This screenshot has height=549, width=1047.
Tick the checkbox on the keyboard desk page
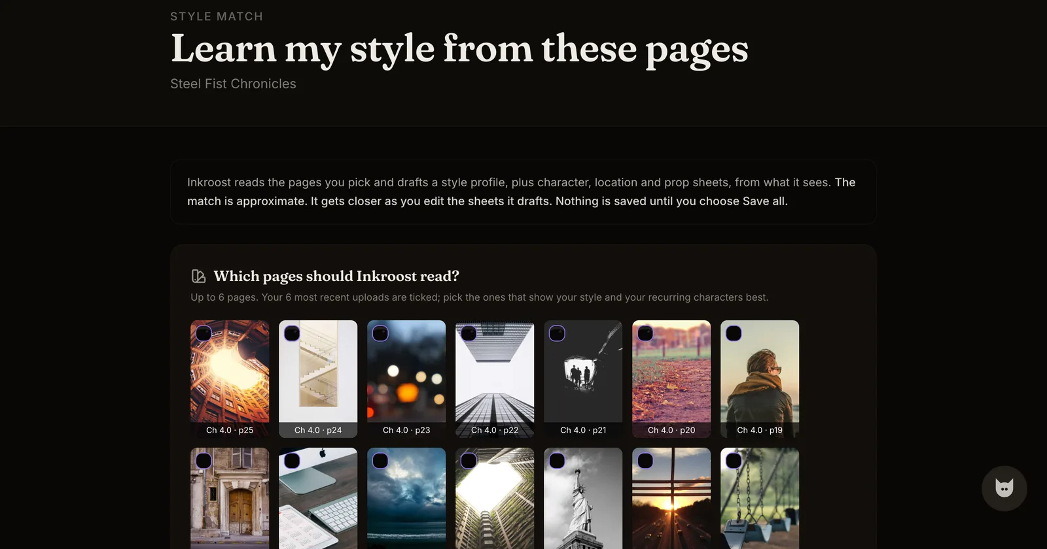pos(292,461)
